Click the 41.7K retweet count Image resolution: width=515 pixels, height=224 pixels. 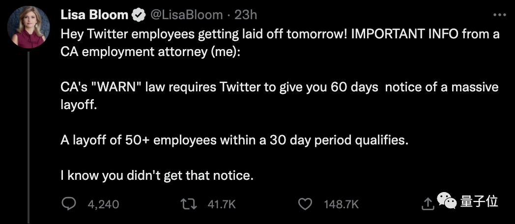222,204
